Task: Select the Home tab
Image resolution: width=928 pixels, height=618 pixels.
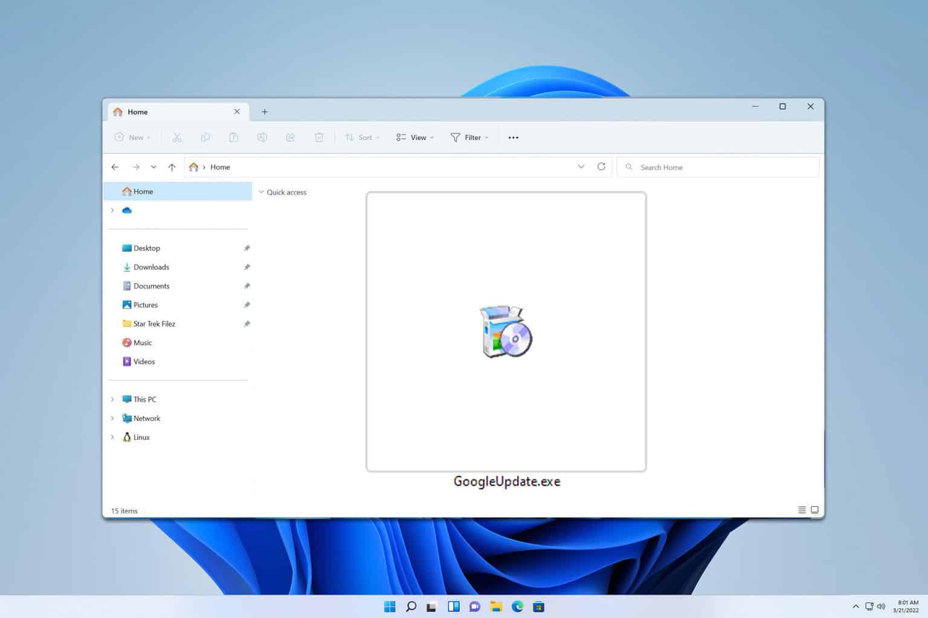Action: [x=177, y=112]
